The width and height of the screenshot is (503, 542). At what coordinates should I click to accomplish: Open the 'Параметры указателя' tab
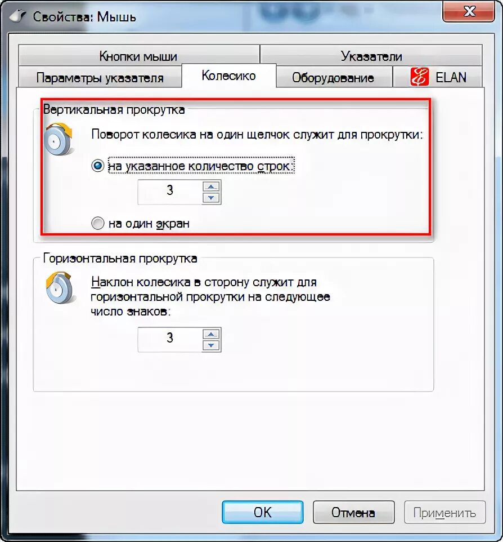(x=100, y=77)
